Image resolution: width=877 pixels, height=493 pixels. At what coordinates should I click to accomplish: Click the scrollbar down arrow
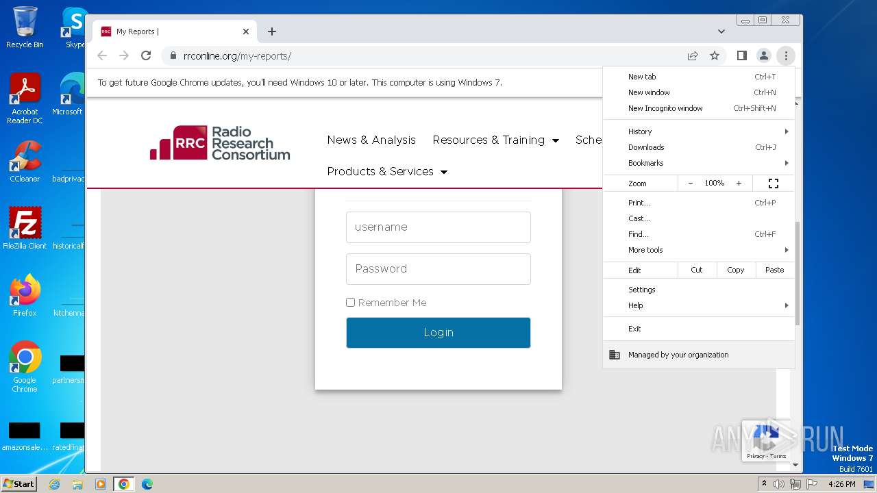795,466
